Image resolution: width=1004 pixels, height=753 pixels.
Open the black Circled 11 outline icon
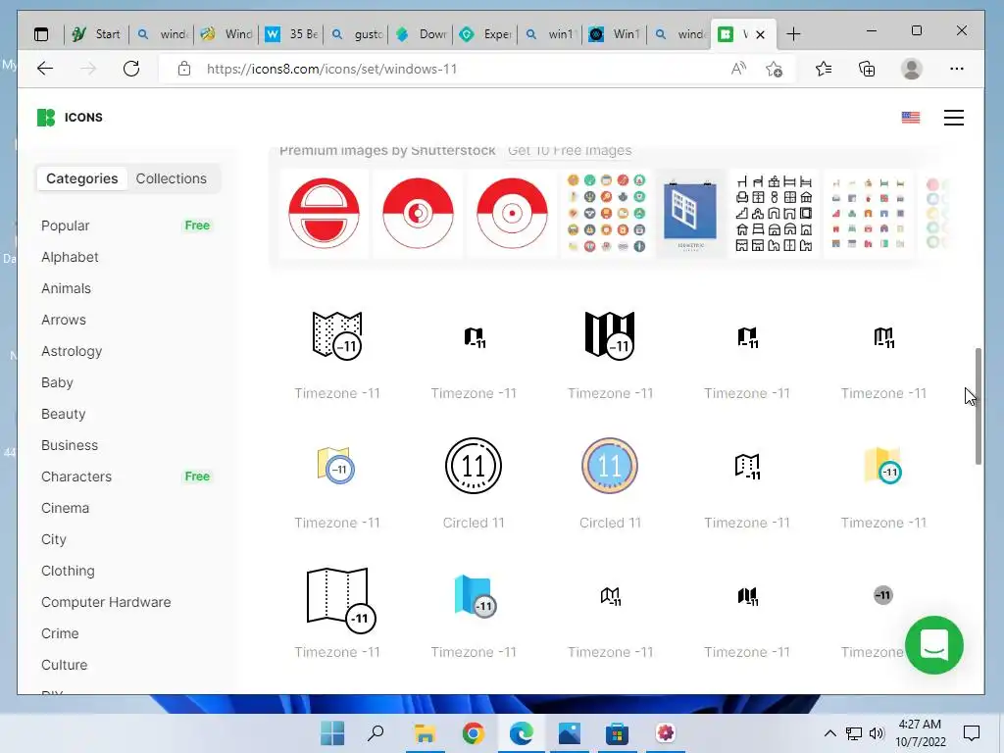tap(474, 466)
